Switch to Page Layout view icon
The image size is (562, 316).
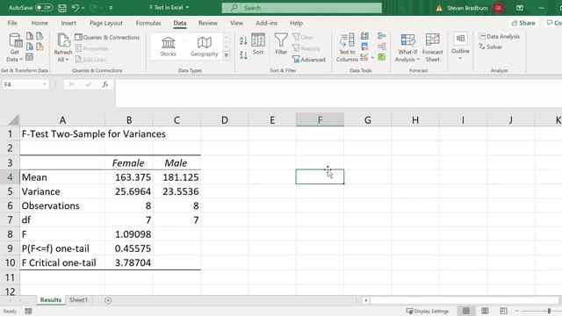coord(485,311)
